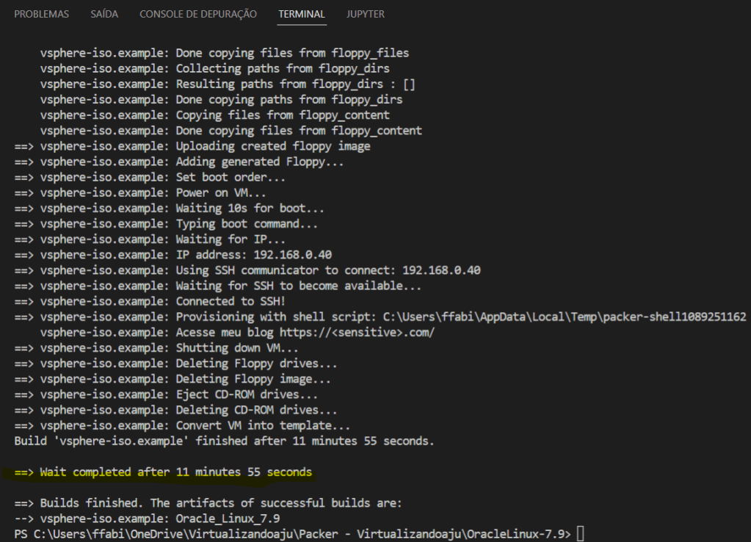Switch to the PROBLEMAS tab
This screenshot has height=542, width=751.
(41, 14)
